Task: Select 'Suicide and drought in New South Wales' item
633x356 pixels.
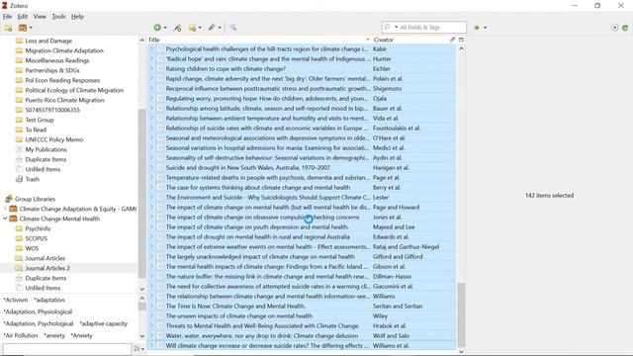Action: [x=302, y=167]
